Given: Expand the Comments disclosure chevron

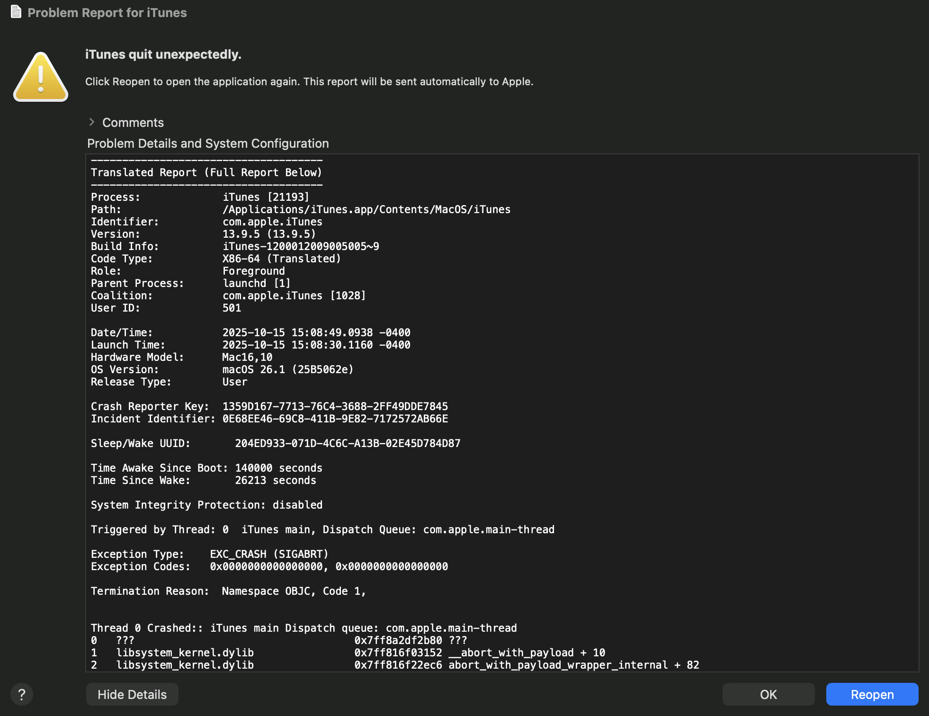Looking at the screenshot, I should pos(92,122).
